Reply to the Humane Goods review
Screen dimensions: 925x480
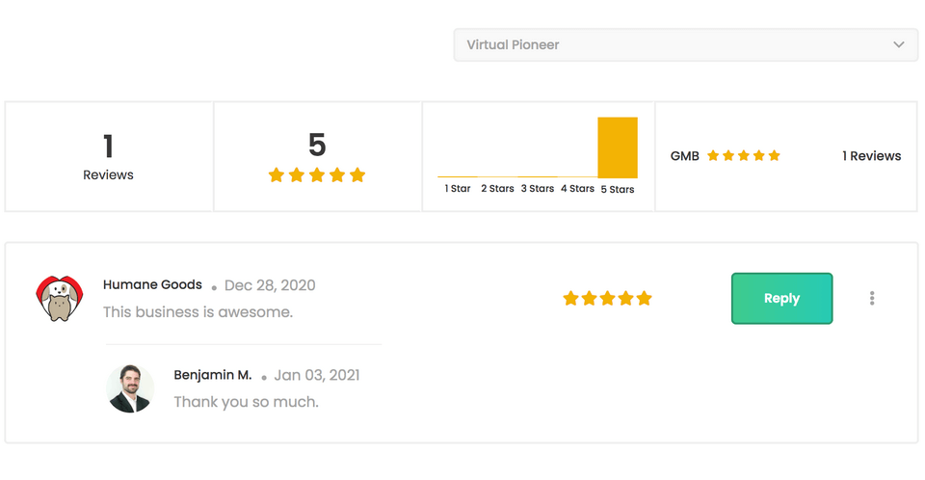pyautogui.click(x=781, y=298)
